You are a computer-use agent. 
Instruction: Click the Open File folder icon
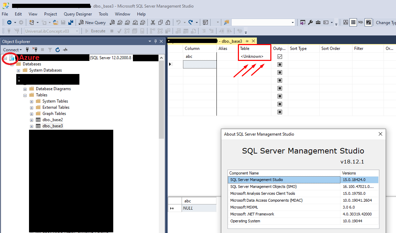56,22
